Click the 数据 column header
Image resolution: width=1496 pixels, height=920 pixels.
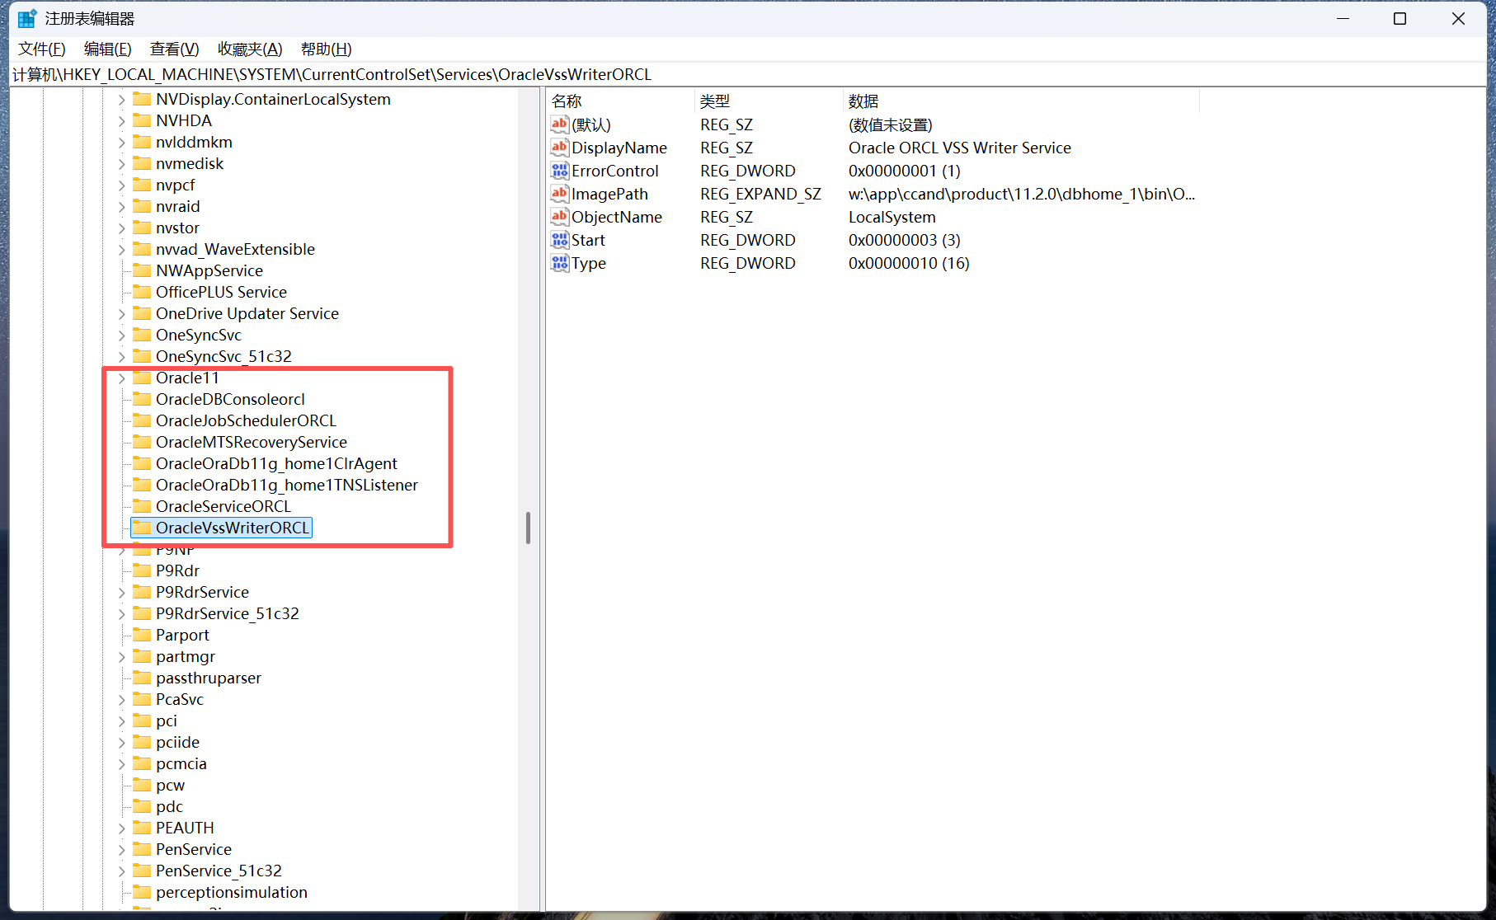coord(1021,101)
